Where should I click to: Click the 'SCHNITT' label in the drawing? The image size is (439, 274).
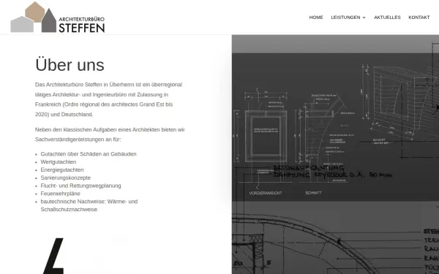[x=313, y=193]
